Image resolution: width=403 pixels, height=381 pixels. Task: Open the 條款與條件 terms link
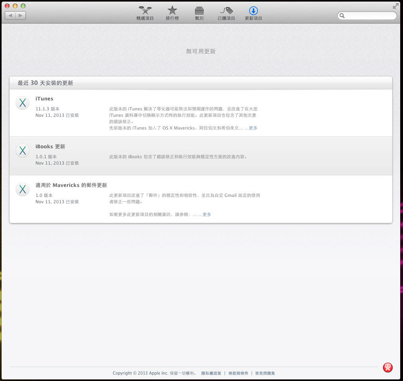click(x=238, y=373)
